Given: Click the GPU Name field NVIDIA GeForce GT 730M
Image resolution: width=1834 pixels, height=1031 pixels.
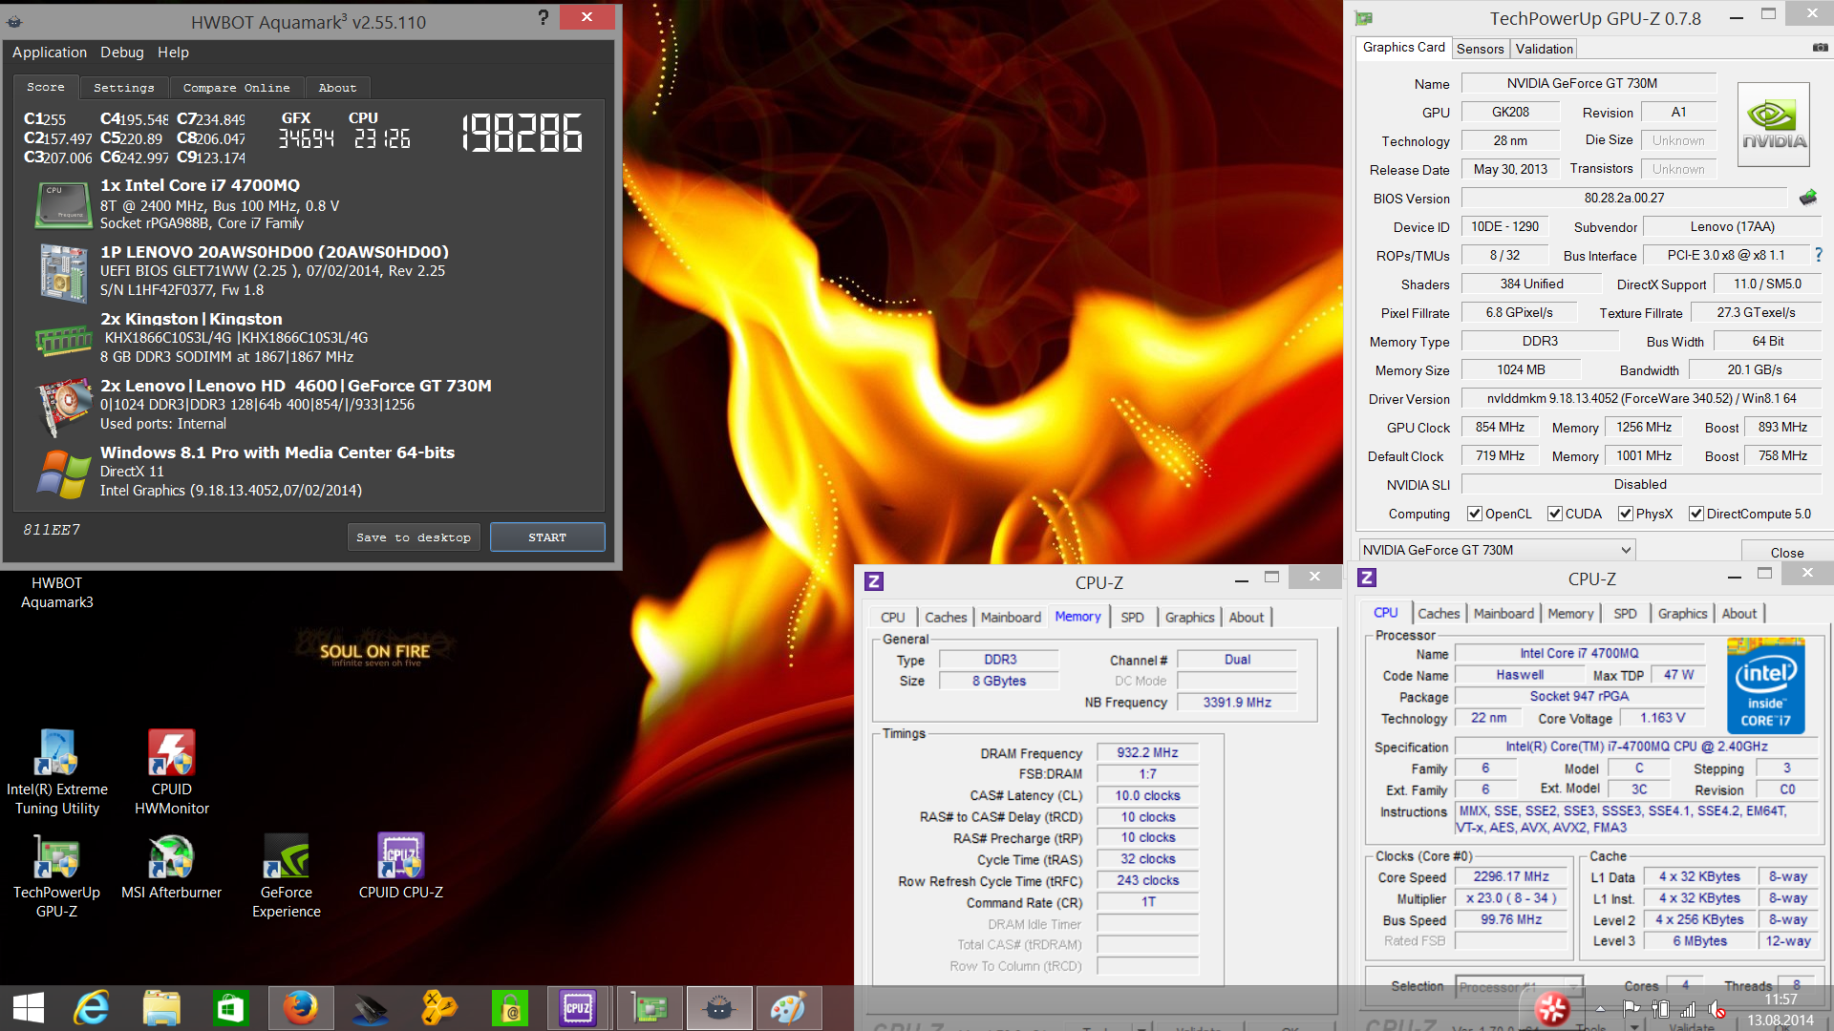Looking at the screenshot, I should (x=1589, y=83).
